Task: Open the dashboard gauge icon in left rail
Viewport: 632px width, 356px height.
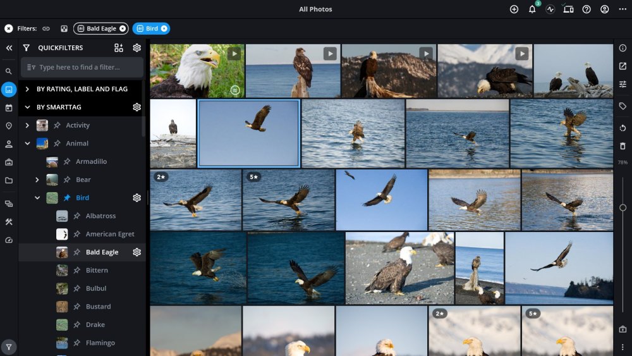Action: pos(9,240)
